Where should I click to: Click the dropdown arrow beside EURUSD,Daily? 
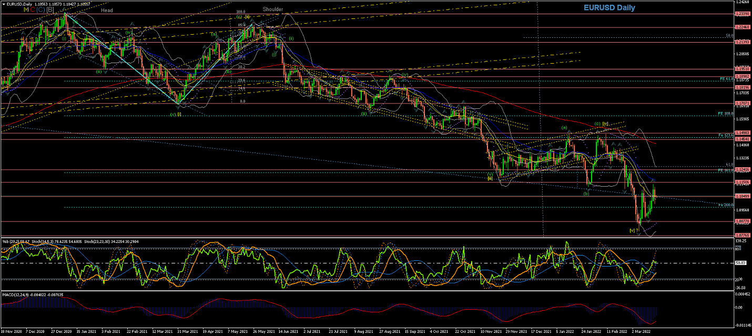[x=3, y=4]
